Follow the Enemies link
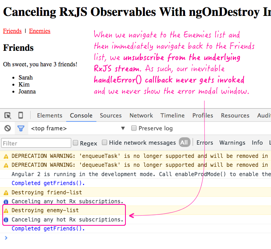271x249 pixels. [39, 31]
